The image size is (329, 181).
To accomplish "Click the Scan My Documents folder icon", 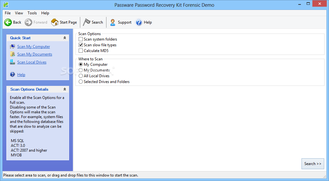I will 12,54.
